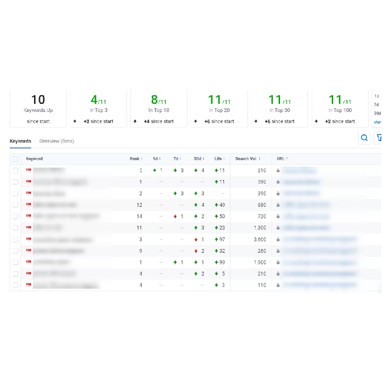Choose the 7d time range option
This screenshot has height=383, width=383.
point(376,104)
